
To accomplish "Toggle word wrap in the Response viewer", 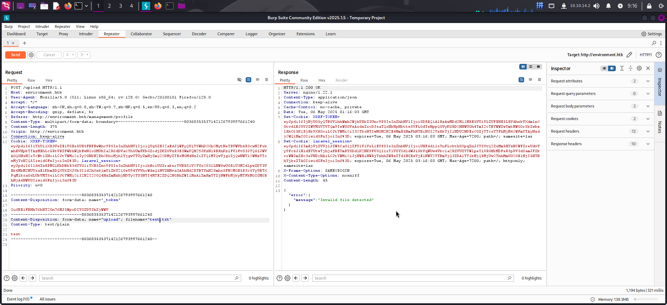I will (521, 80).
